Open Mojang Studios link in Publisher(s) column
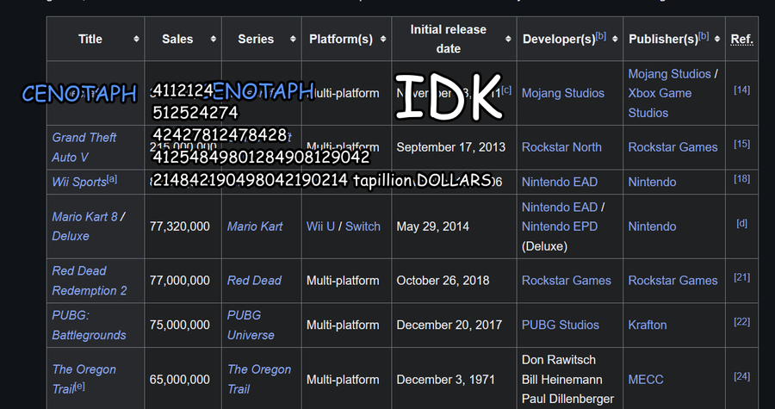This screenshot has height=409, width=775. 669,73
